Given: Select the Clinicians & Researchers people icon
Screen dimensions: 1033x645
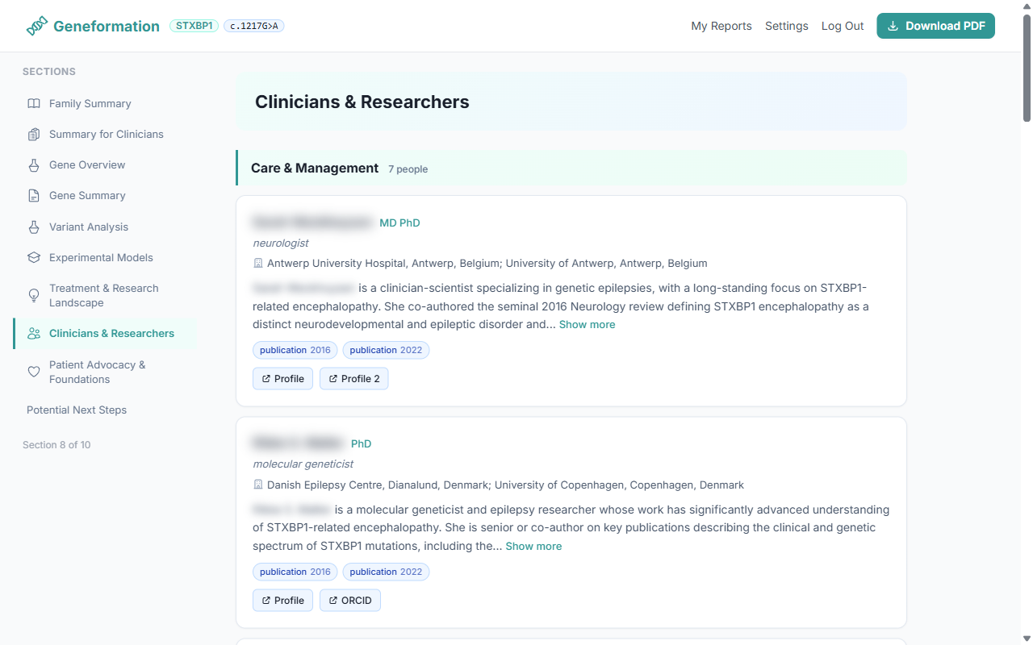Looking at the screenshot, I should pos(33,333).
